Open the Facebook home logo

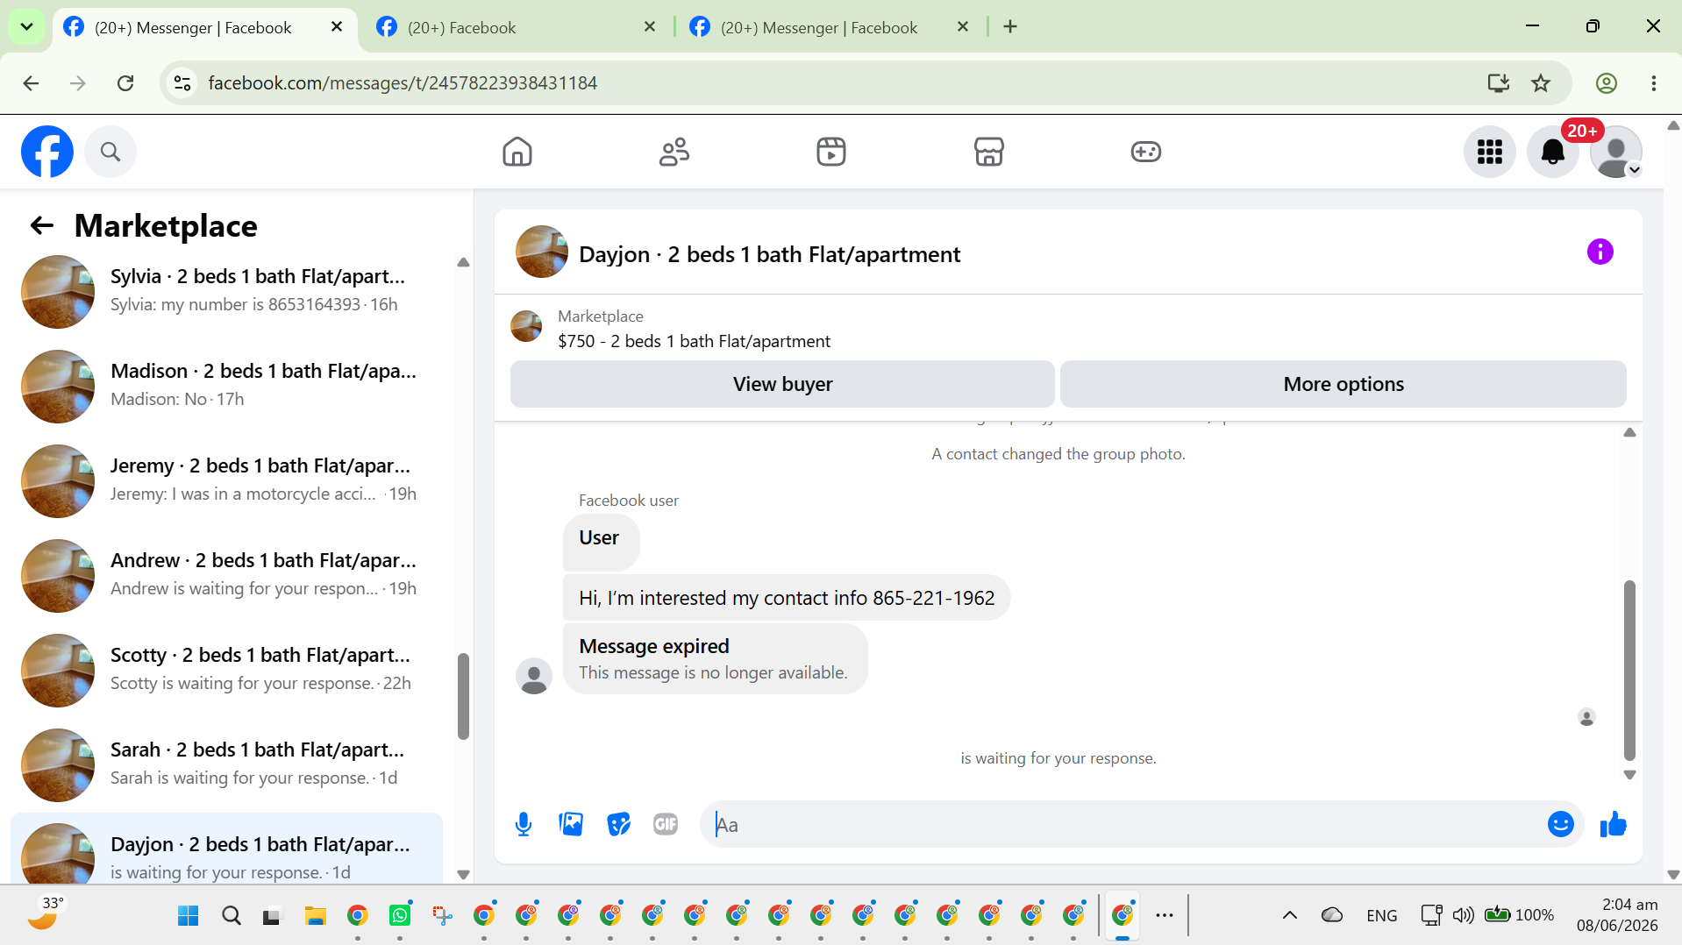coord(47,152)
